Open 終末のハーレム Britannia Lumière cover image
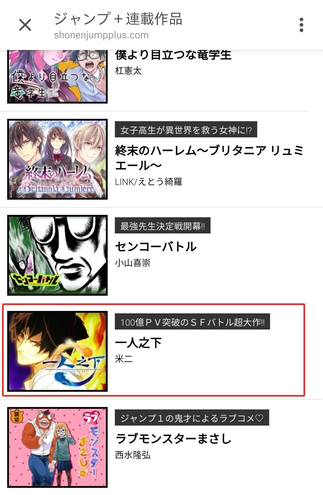 pos(57,159)
